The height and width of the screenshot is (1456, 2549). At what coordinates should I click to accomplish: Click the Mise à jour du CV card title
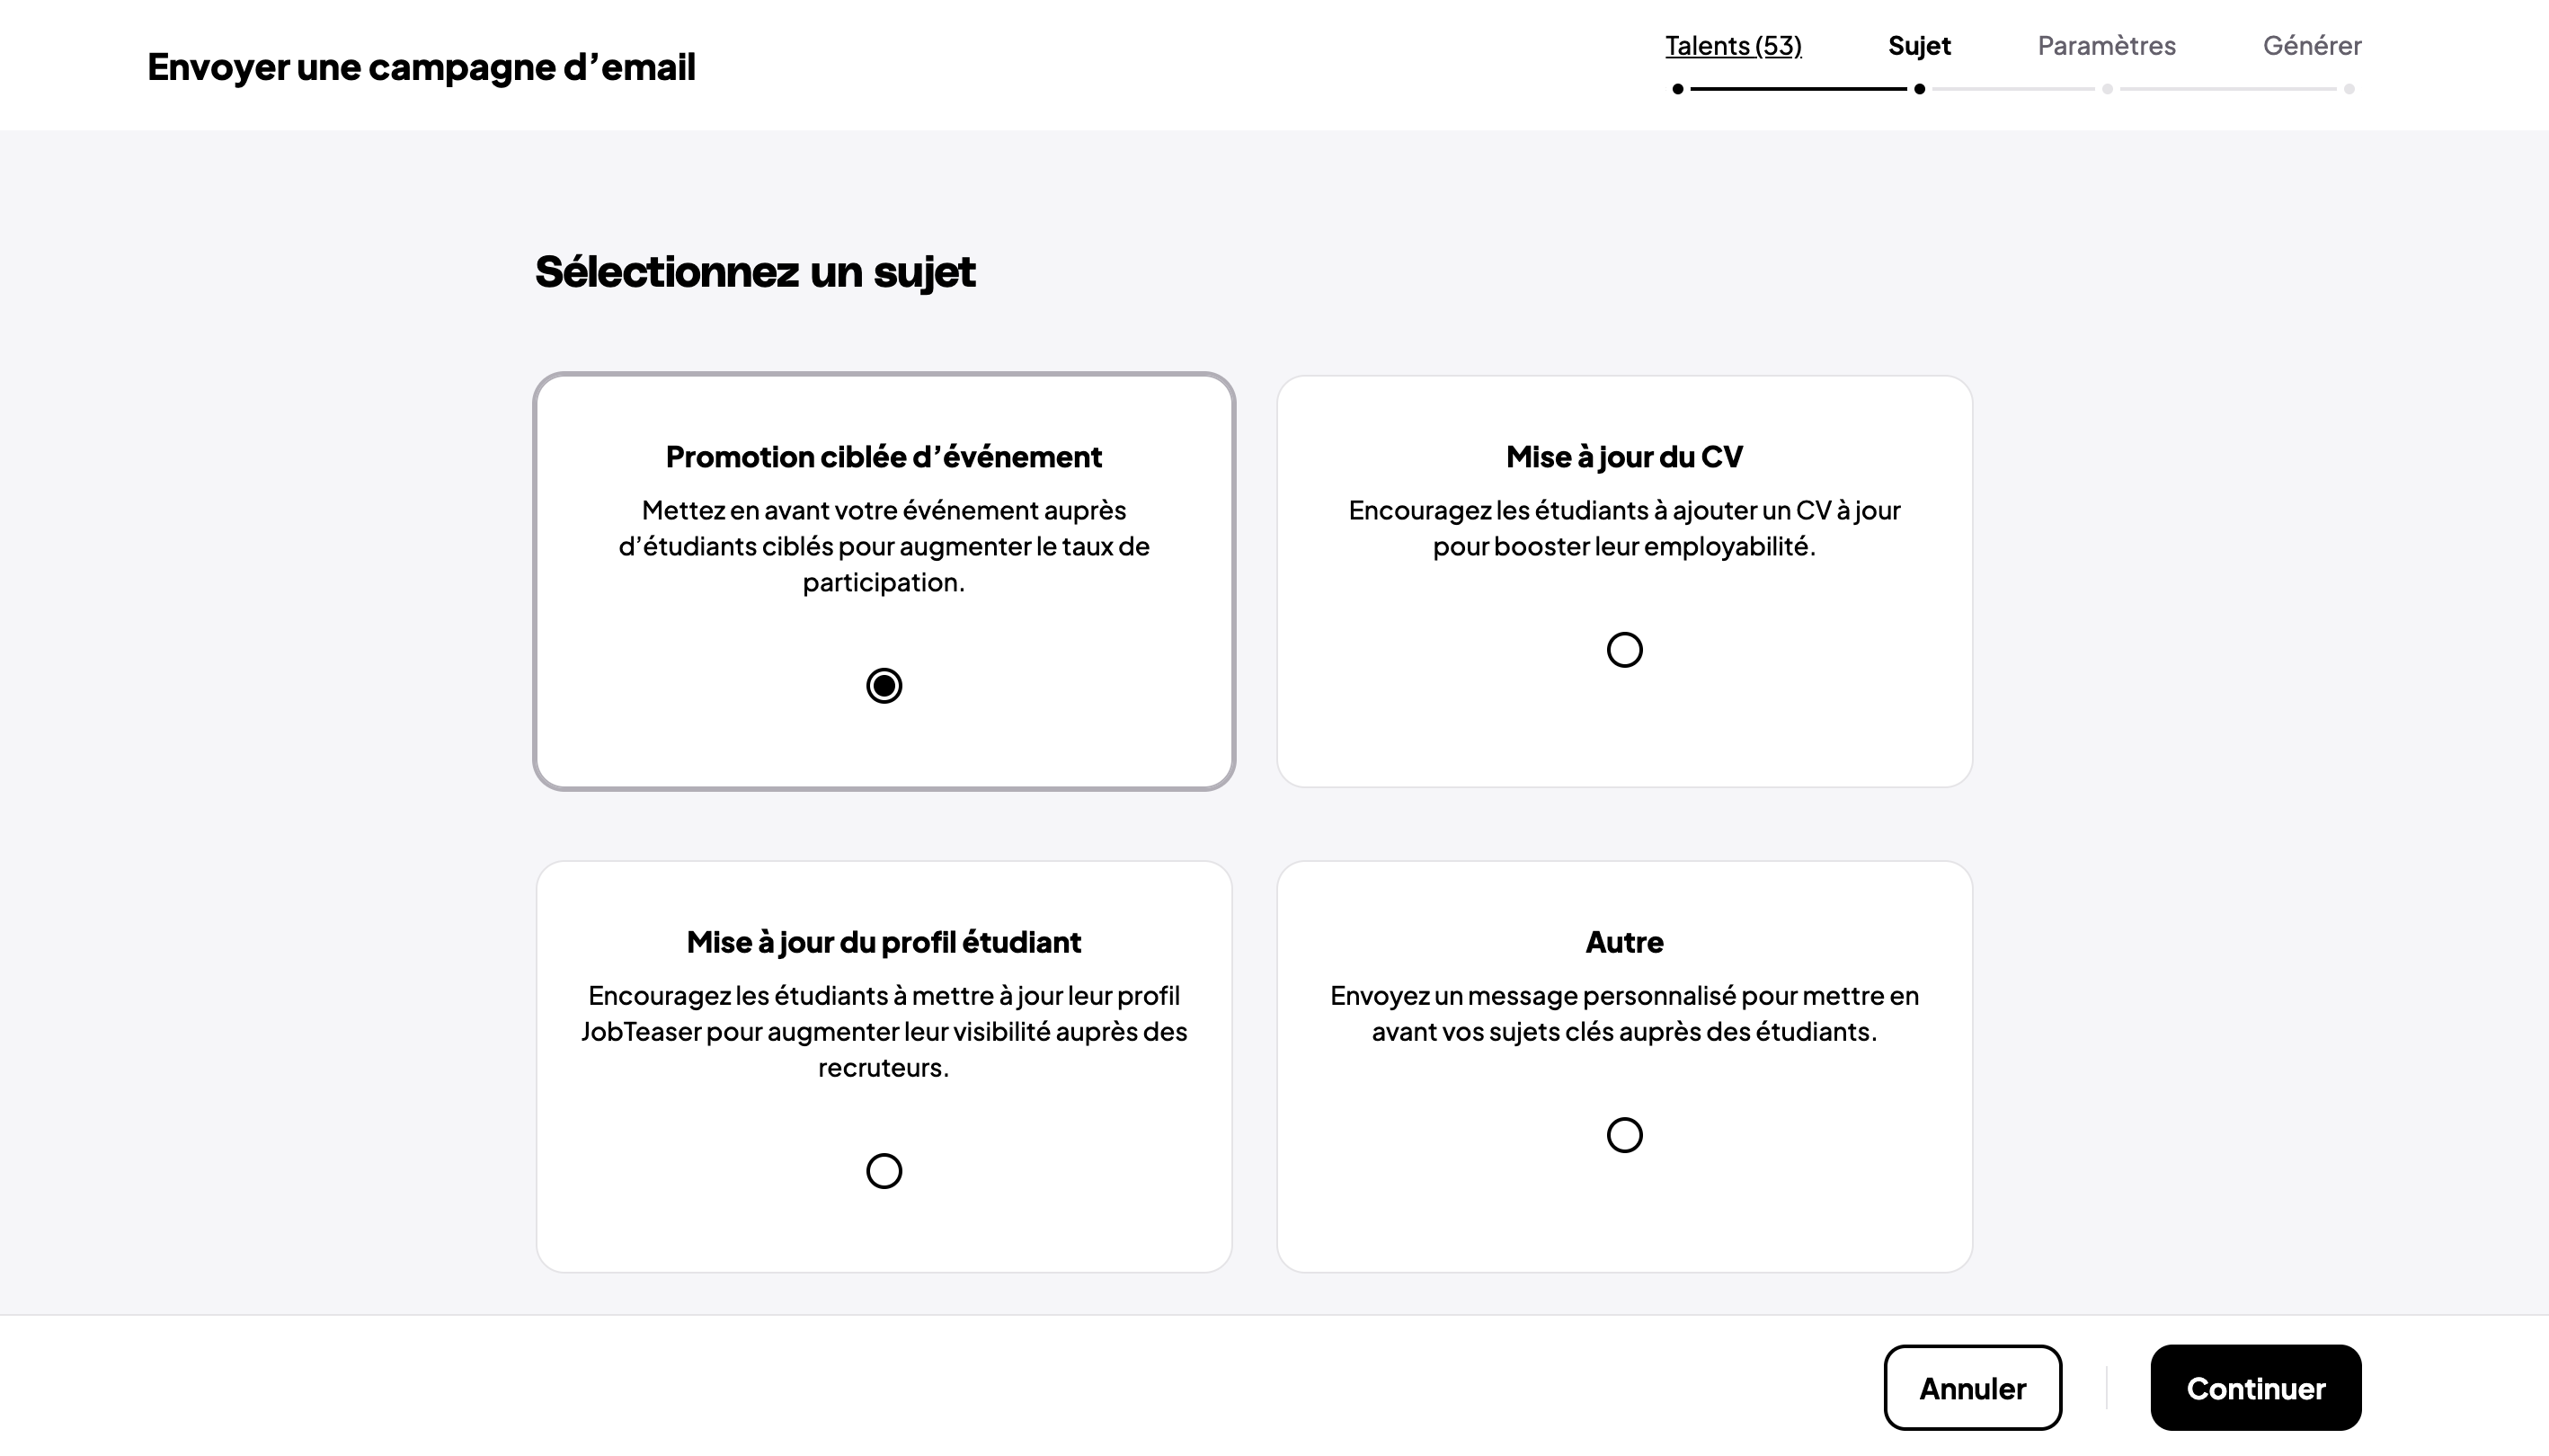point(1624,457)
